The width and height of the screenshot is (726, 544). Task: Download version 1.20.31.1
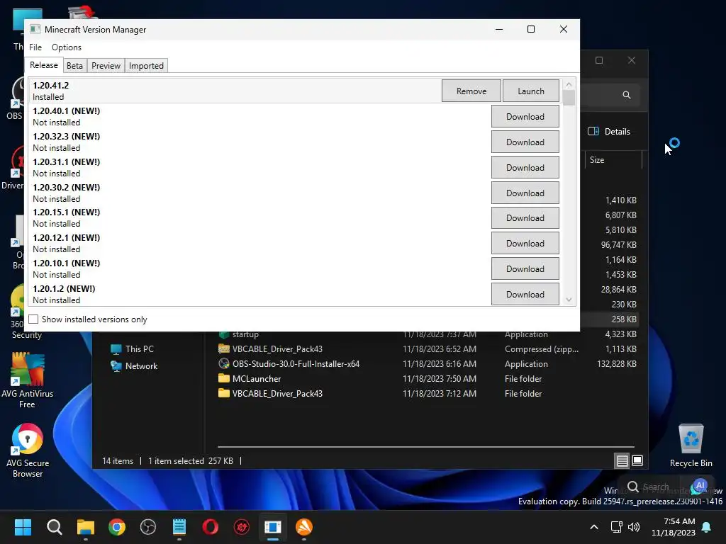pyautogui.click(x=525, y=167)
